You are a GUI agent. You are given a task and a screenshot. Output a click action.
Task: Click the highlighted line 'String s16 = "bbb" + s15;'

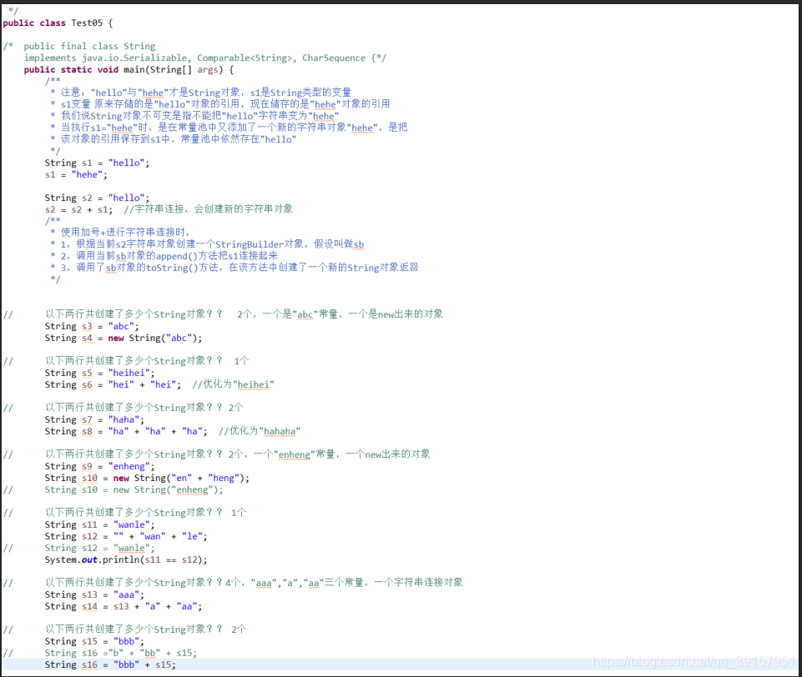point(110,664)
